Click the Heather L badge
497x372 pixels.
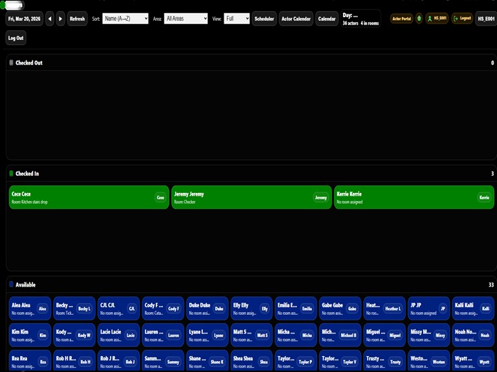pyautogui.click(x=393, y=309)
